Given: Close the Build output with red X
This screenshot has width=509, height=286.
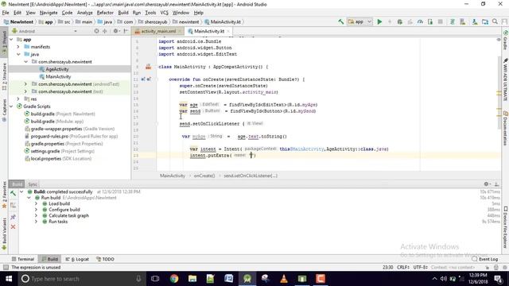Looking at the screenshot, I should 13,226.
